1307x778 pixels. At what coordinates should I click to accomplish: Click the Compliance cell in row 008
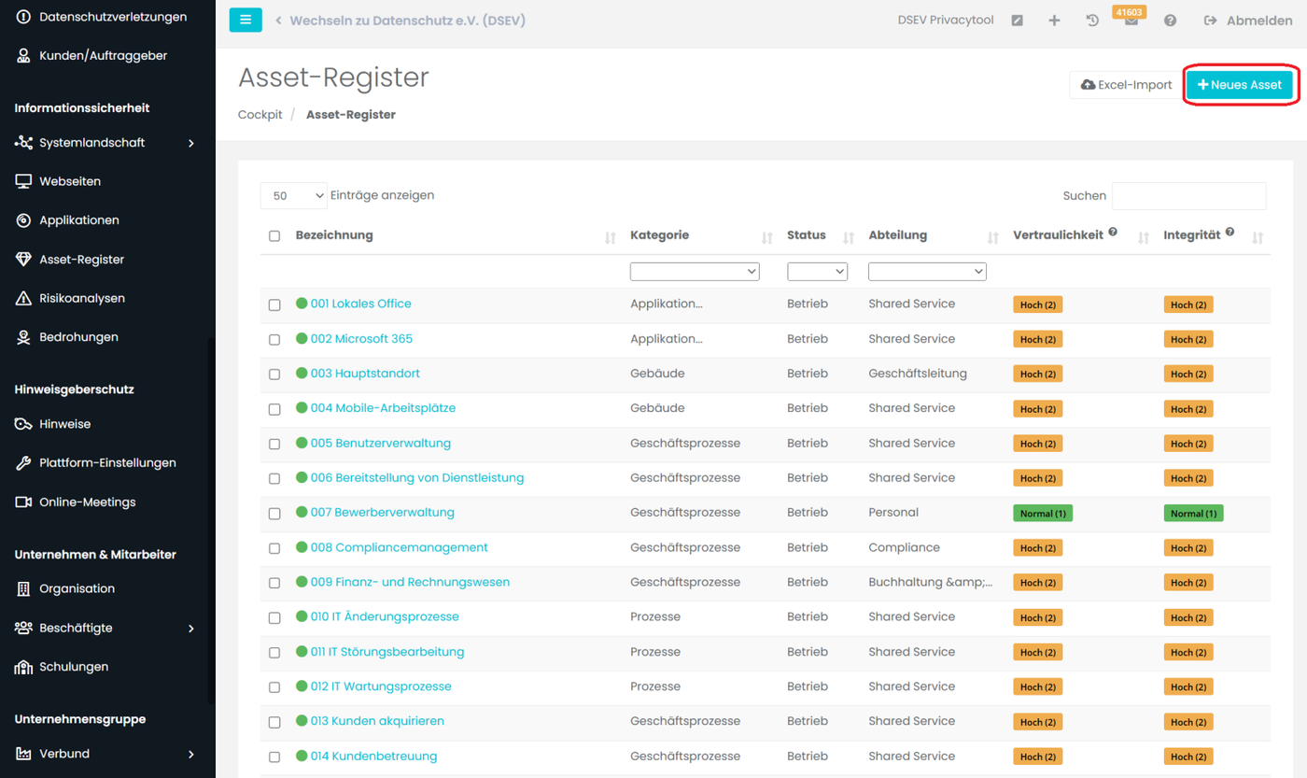904,547
